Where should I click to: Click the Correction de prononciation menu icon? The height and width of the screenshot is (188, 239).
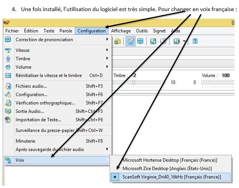pos(8,40)
